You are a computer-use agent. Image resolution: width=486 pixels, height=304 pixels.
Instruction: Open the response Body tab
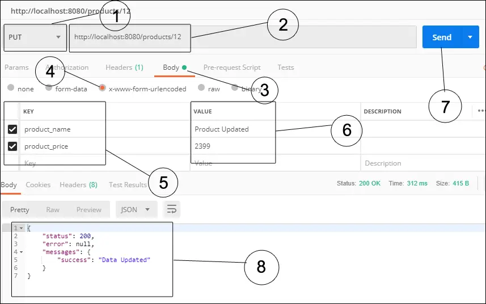tap(9, 185)
